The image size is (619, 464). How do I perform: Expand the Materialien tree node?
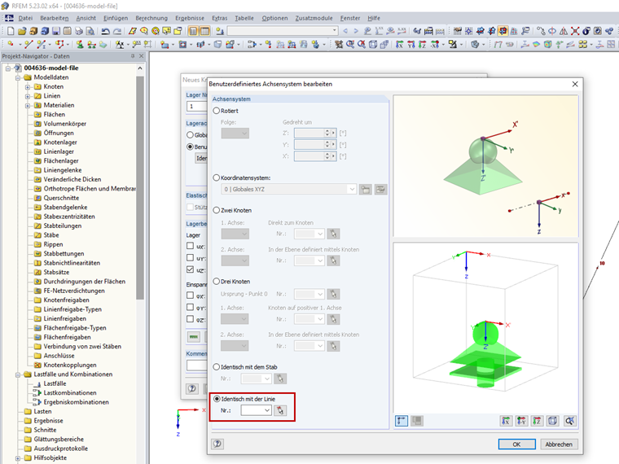click(x=27, y=105)
